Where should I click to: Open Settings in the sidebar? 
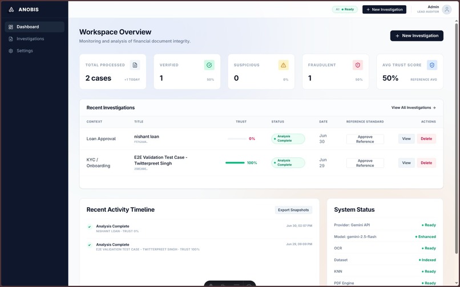[x=35, y=51]
